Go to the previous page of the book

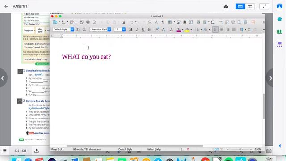click(3, 78)
